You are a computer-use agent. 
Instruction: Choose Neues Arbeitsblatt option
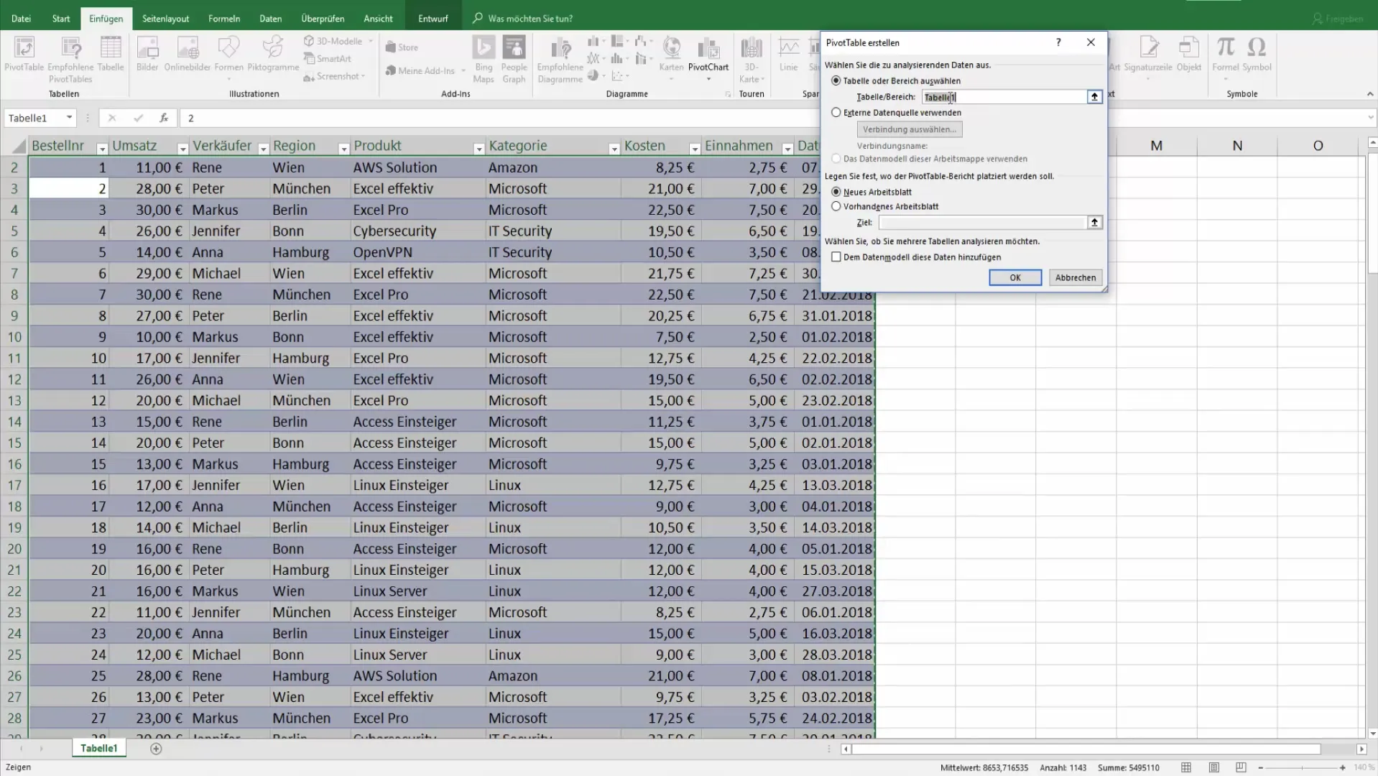click(x=836, y=193)
